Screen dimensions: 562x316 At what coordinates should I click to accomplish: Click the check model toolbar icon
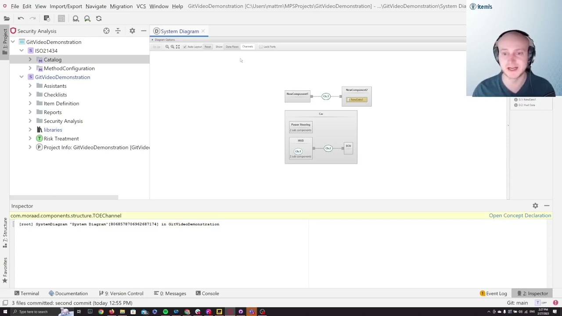(47, 18)
